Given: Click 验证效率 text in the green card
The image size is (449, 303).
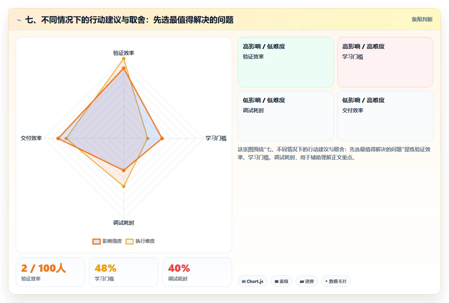Looking at the screenshot, I should tap(253, 57).
